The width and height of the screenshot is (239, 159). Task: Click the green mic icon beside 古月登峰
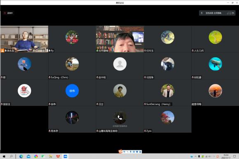97,51
